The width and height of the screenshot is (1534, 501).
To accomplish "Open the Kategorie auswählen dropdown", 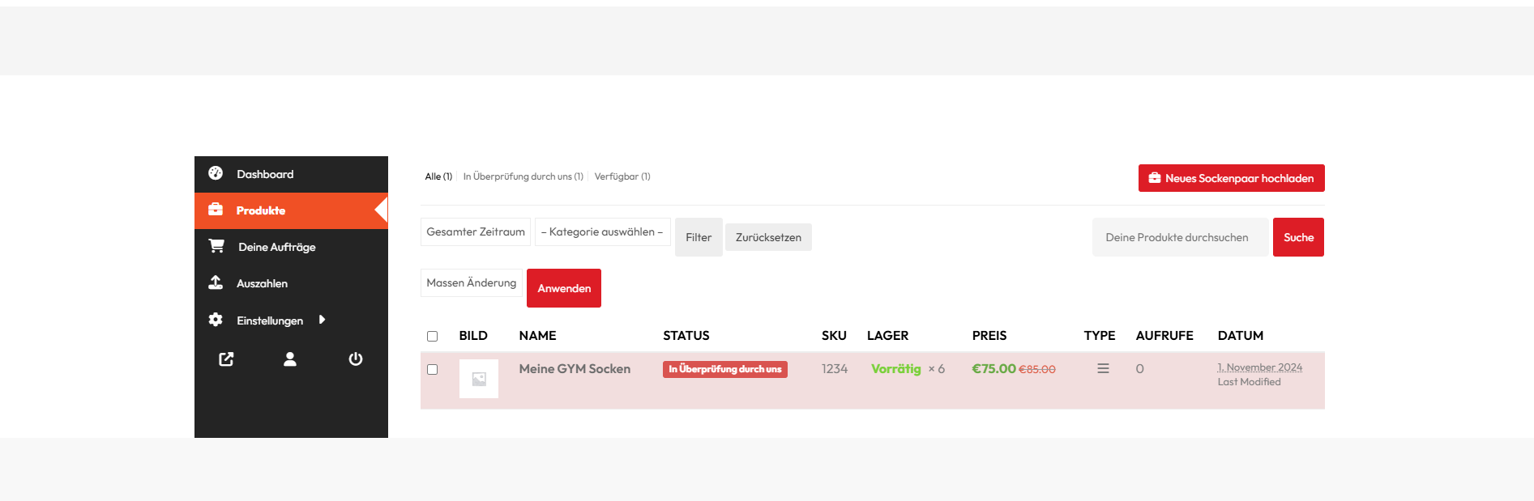I will tap(602, 232).
